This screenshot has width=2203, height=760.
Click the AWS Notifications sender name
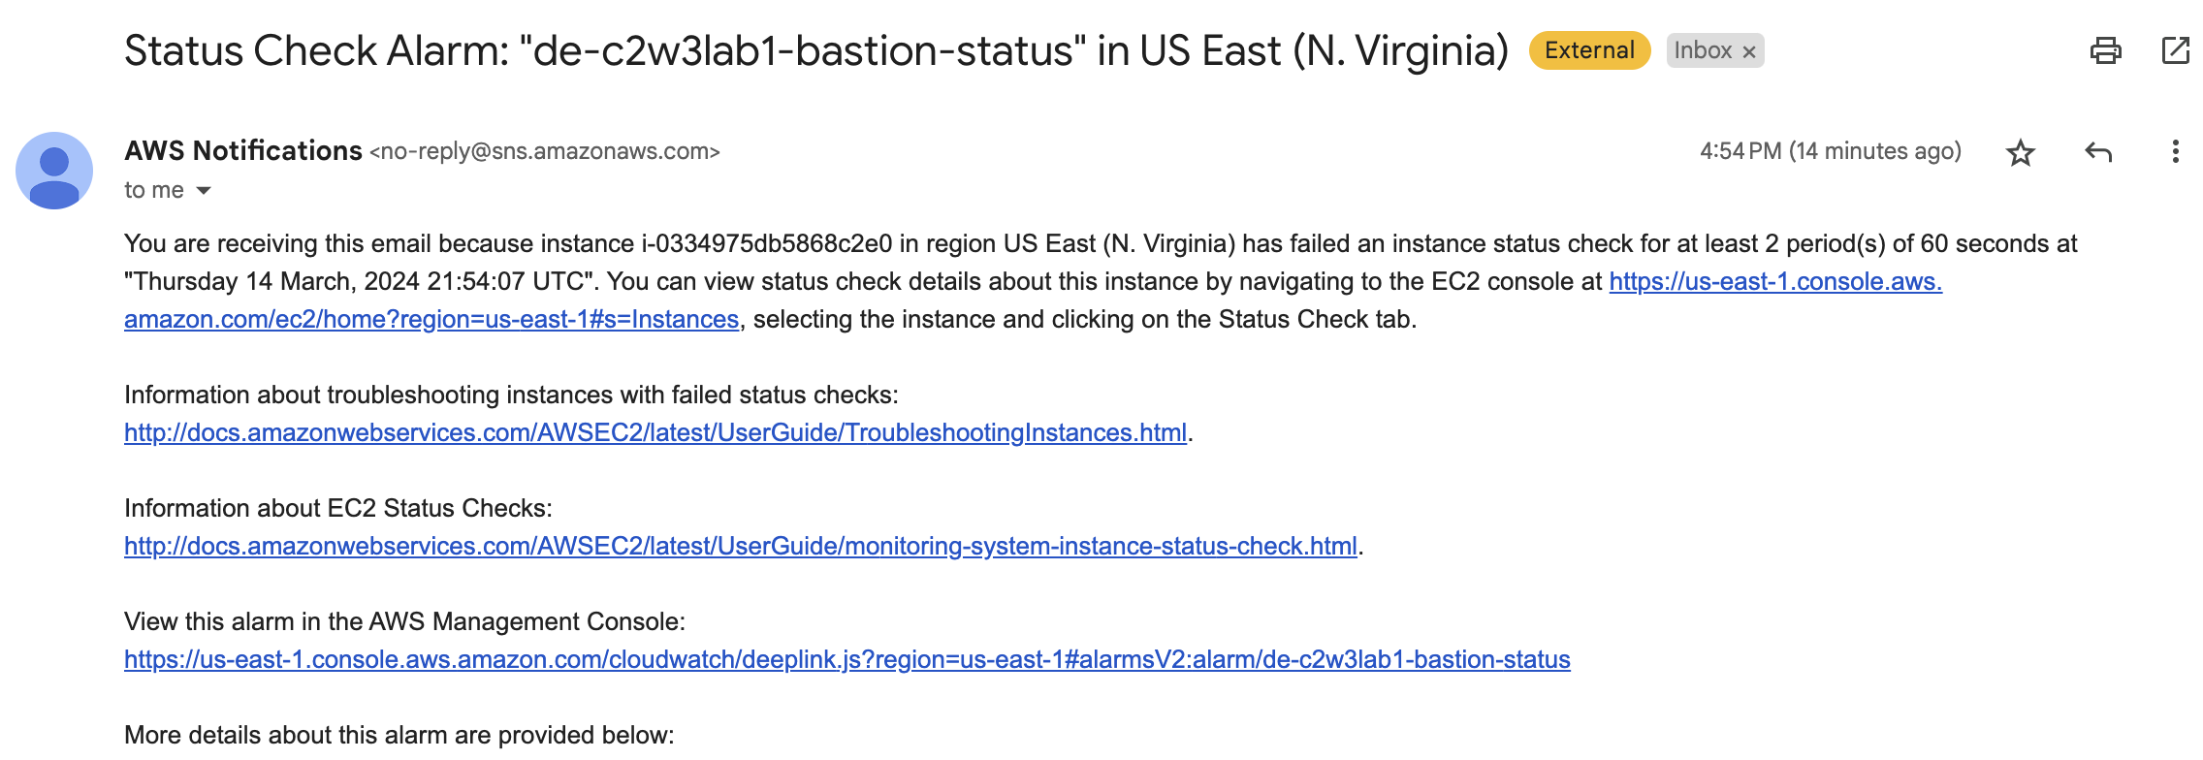click(x=243, y=150)
